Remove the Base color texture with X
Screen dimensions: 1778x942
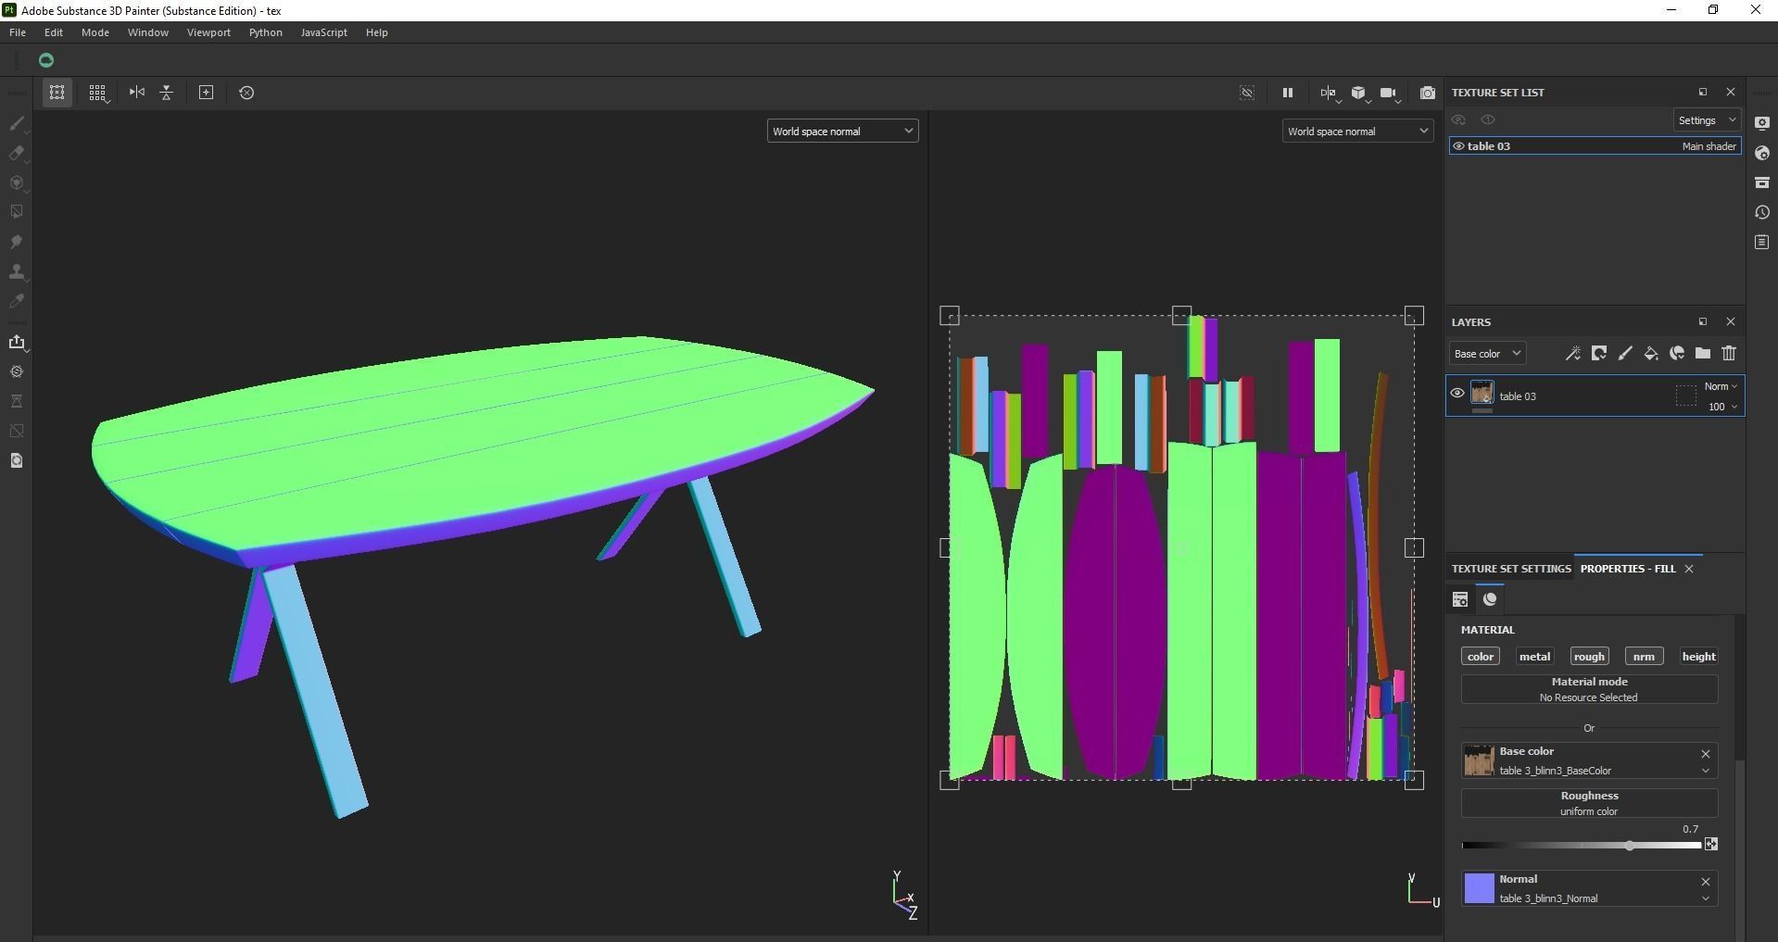tap(1705, 754)
